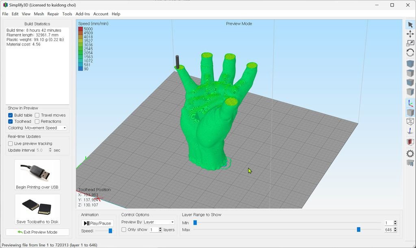Click the rotate tool icon
Image resolution: width=416 pixels, height=248 pixels.
(410, 53)
